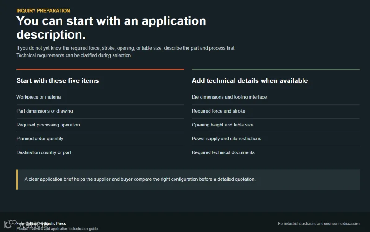This screenshot has width=370, height=232.
Task: Select 'Required processing operation' list item
Action: pyautogui.click(x=100, y=125)
